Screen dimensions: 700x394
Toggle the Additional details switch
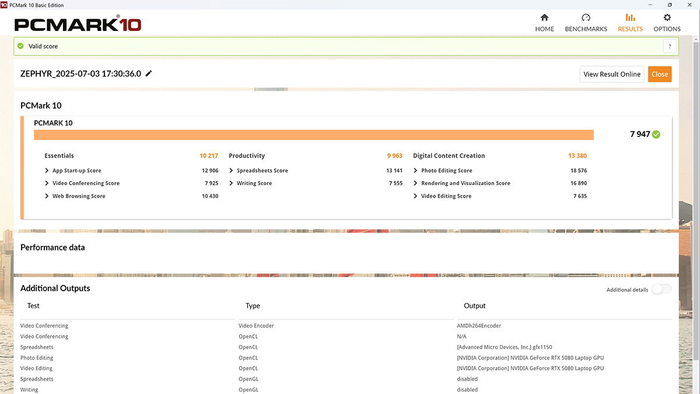(661, 290)
